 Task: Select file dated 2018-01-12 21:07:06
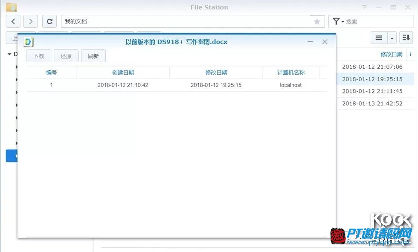click(372, 67)
